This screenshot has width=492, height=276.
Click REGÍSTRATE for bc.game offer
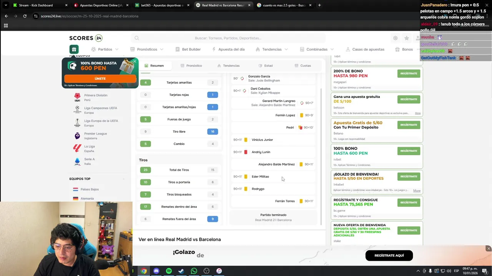click(409, 202)
